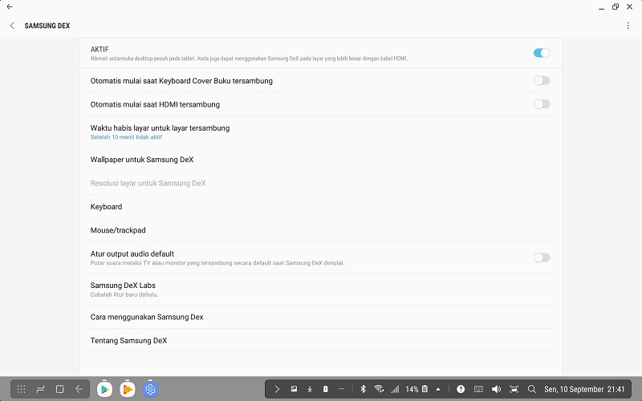Screen dimensions: 642x401
Task: Open the three-dot overflow menu top right
Action: (x=628, y=26)
